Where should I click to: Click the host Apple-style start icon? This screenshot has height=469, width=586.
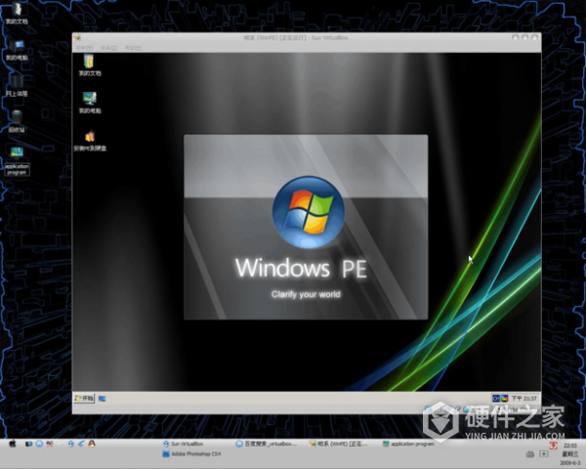[13, 444]
